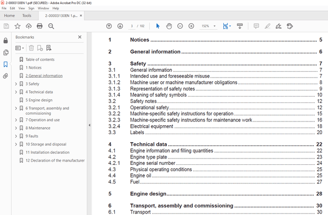Go to next page arrow
The image size is (328, 215).
pyautogui.click(x=120, y=26)
